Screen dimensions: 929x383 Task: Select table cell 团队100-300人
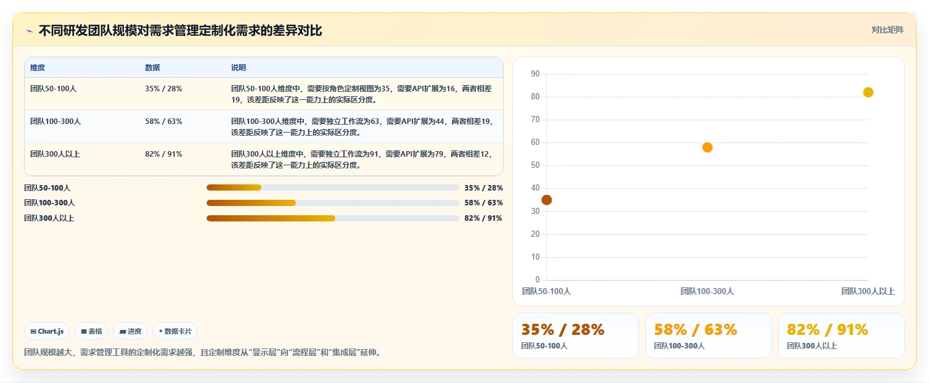tap(55, 121)
